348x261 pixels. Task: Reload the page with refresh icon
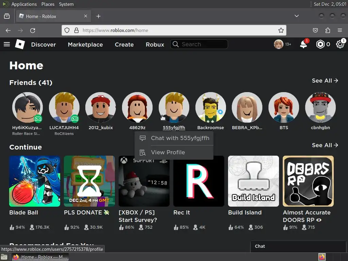[x=33, y=30]
